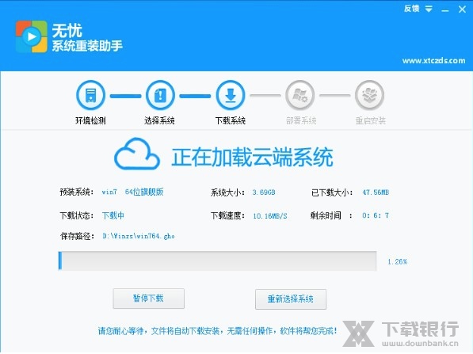Click the 环境检测 step label

tap(90, 120)
